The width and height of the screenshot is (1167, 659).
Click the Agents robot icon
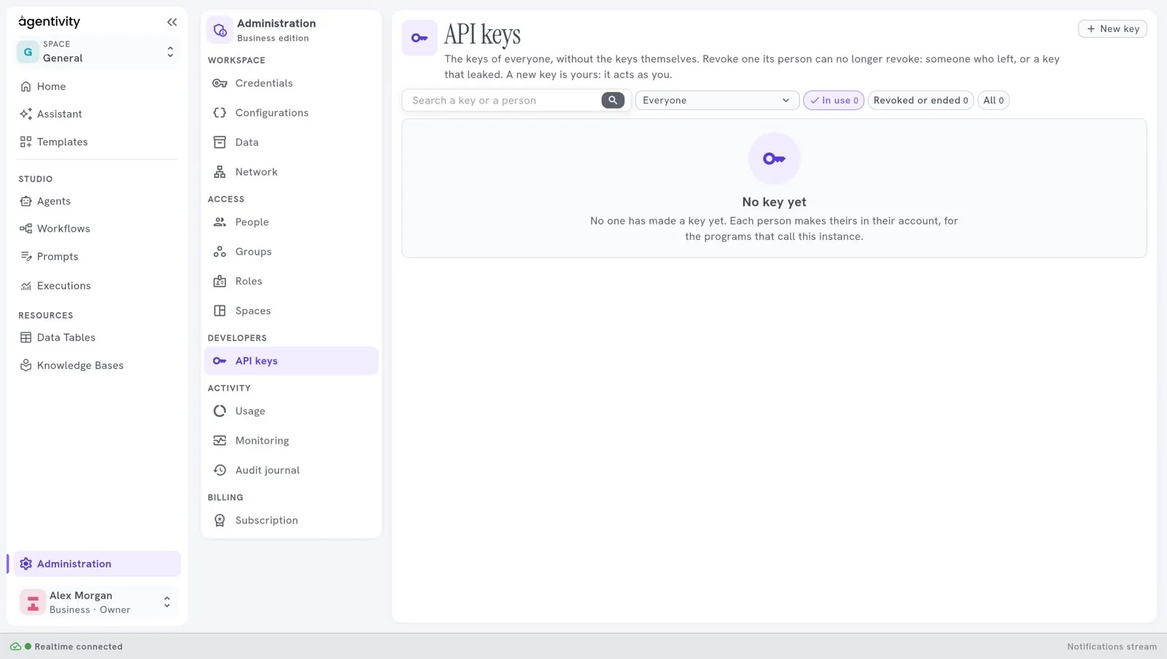26,201
